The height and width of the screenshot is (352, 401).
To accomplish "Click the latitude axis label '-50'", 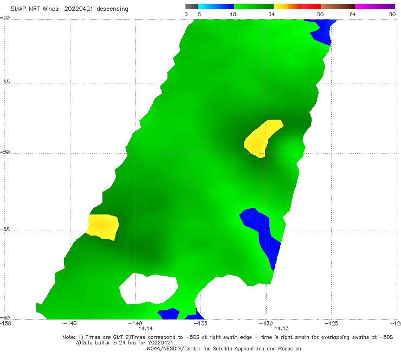I will pyautogui.click(x=5, y=152).
